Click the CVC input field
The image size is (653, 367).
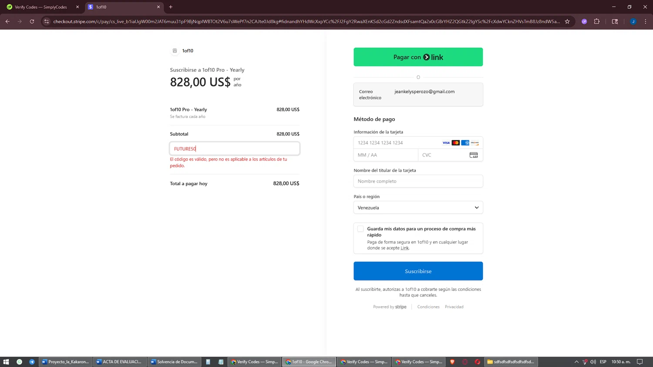450,155
